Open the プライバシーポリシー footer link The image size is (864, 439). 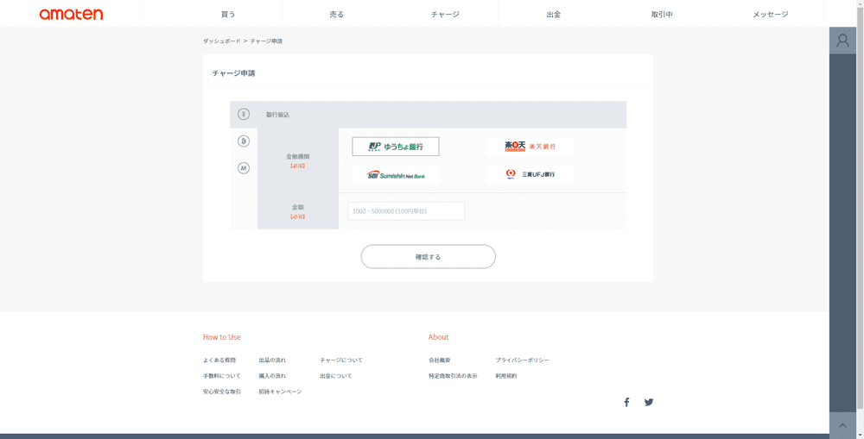(522, 360)
